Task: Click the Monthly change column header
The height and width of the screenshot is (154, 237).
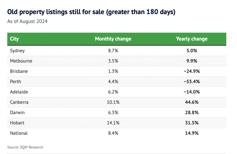Action: 113,39
